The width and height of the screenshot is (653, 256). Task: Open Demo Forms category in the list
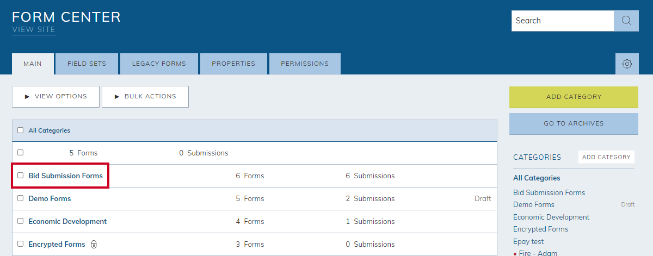50,198
